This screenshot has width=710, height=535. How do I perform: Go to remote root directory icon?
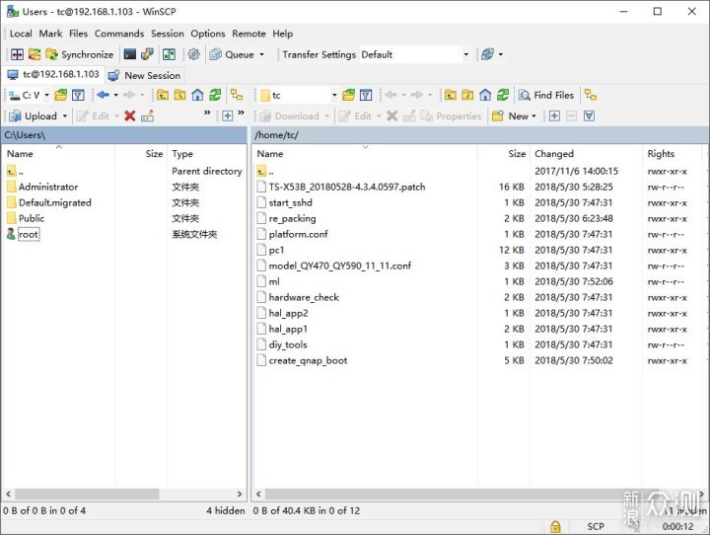point(467,95)
